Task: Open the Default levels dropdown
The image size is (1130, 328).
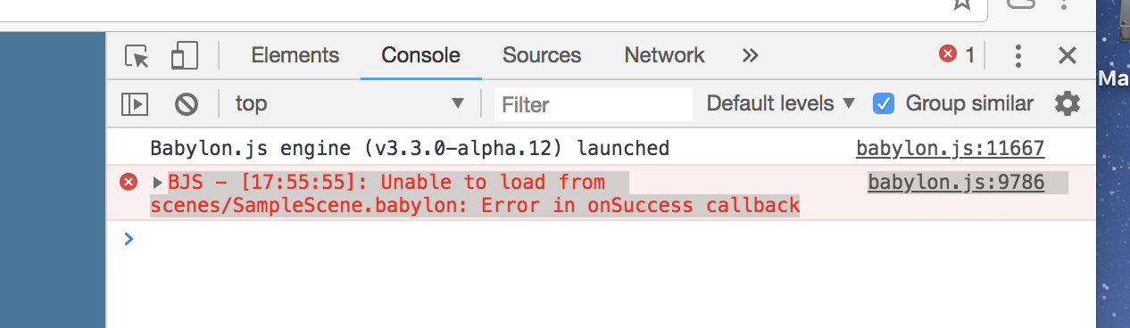Action: tap(781, 103)
